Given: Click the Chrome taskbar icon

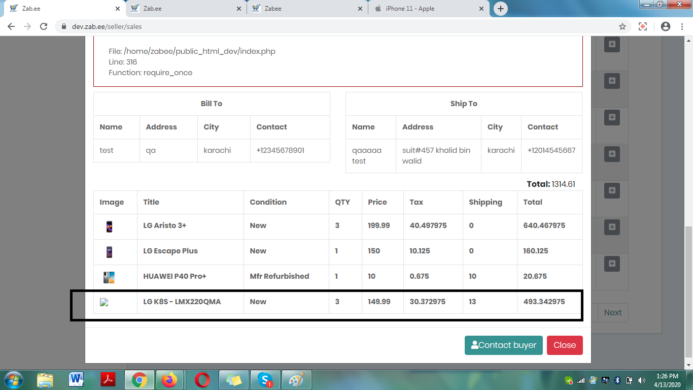Looking at the screenshot, I should [x=140, y=380].
